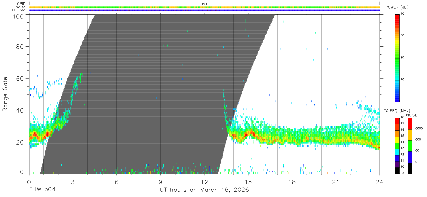Click the 'UT hours on March 16, 2026' axis title
This screenshot has width=427, height=197.
coord(204,190)
